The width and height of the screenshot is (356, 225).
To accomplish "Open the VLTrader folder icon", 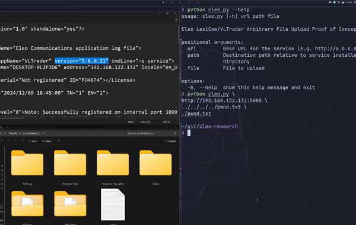I will coord(27,204).
